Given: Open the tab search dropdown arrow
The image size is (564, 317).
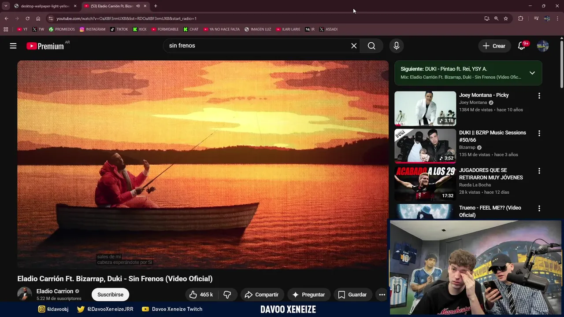Looking at the screenshot, I should click(6, 6).
